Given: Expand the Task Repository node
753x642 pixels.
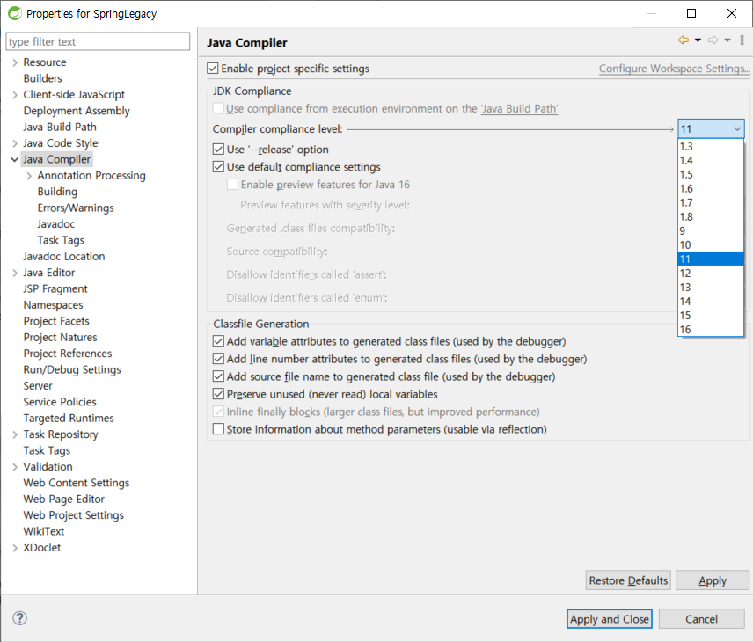Looking at the screenshot, I should coord(15,434).
